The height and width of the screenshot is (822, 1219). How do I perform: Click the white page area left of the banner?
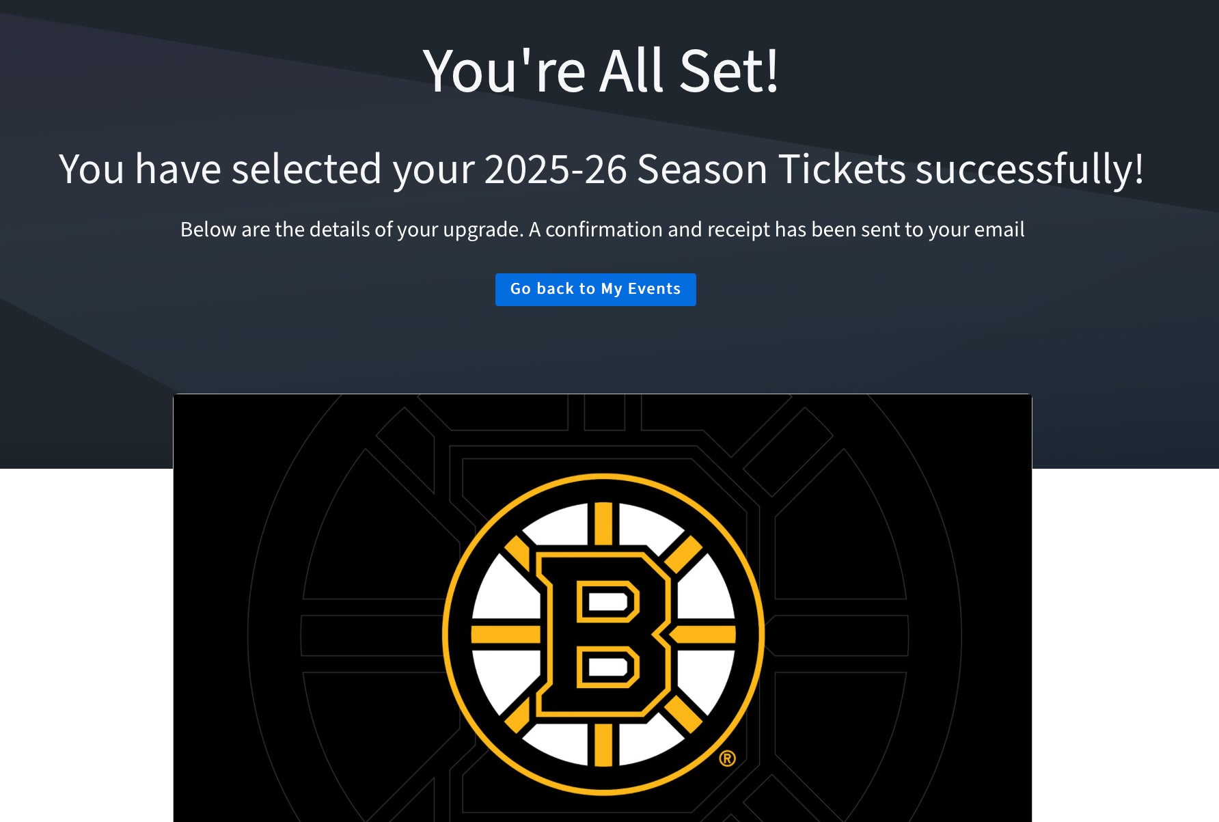coord(85,642)
